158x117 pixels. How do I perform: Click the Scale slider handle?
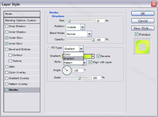click(80, 78)
